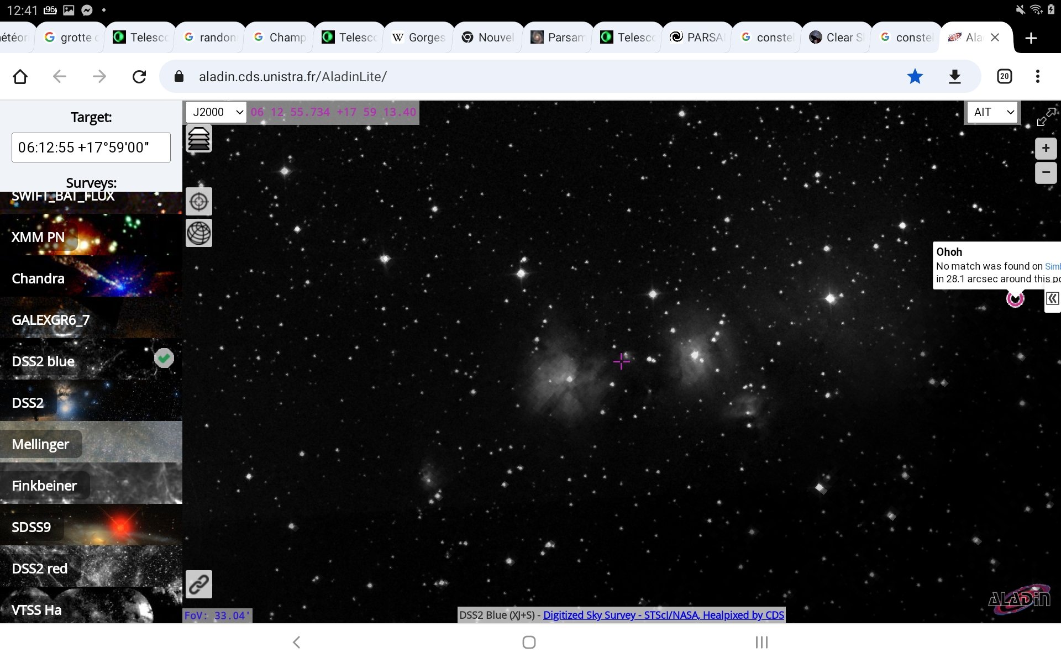Switch to the Clear S tab

tap(837, 37)
